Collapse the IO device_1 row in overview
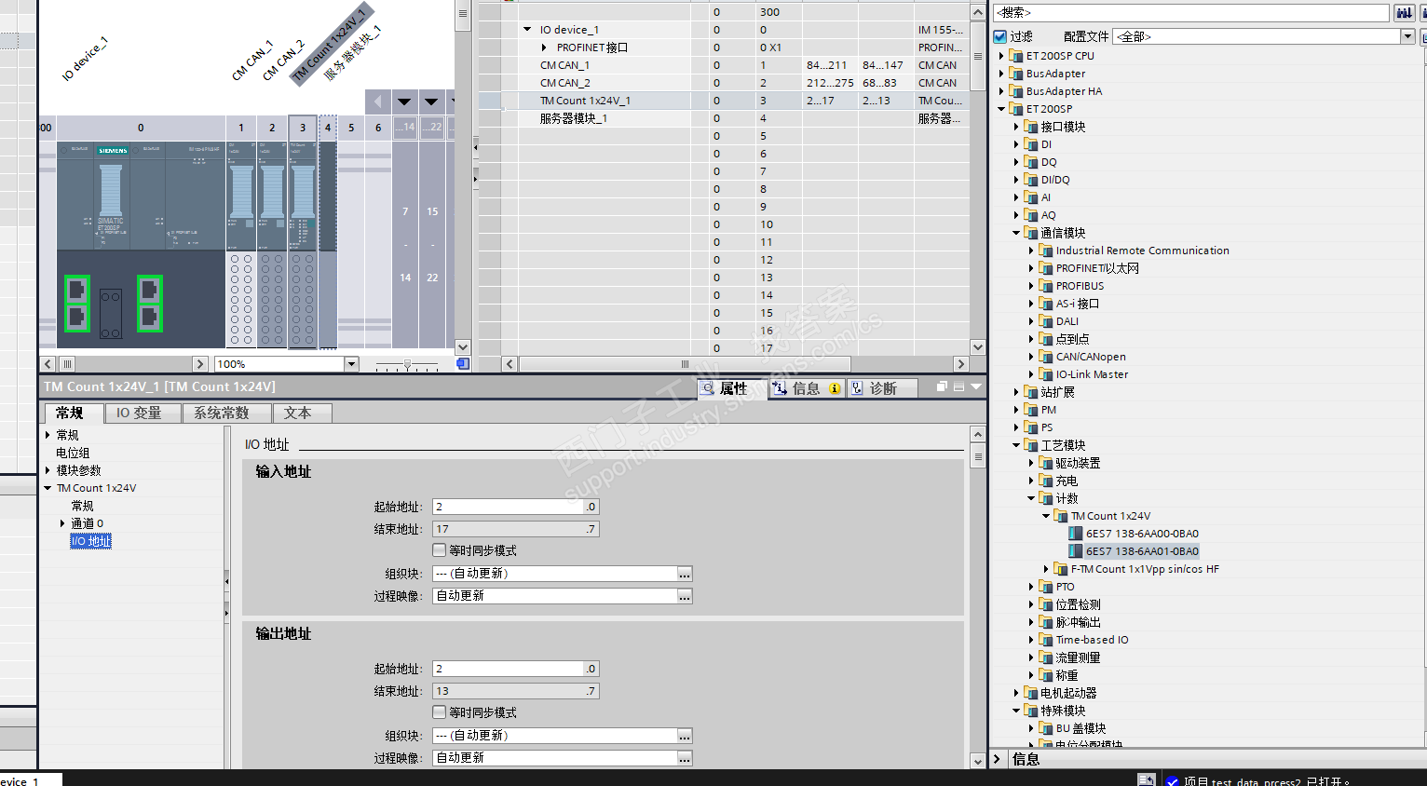Viewport: 1427px width, 786px height. point(528,30)
